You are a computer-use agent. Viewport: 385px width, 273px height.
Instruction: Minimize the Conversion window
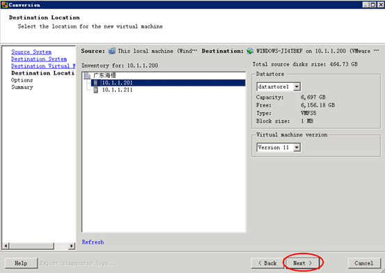pyautogui.click(x=366, y=5)
